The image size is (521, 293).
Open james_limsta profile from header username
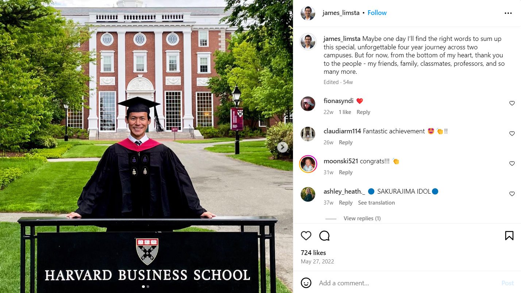[341, 13]
